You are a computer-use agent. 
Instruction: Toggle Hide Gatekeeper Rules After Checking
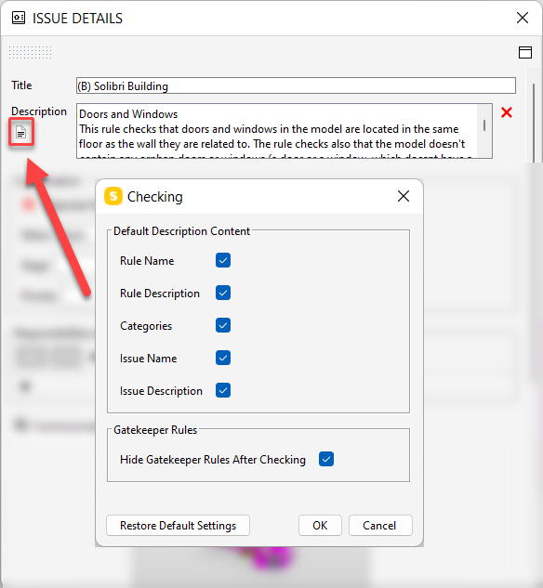[x=326, y=459]
